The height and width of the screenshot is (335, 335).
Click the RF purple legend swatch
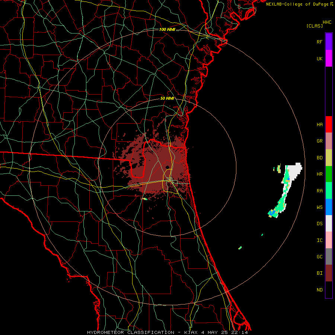point(329,42)
